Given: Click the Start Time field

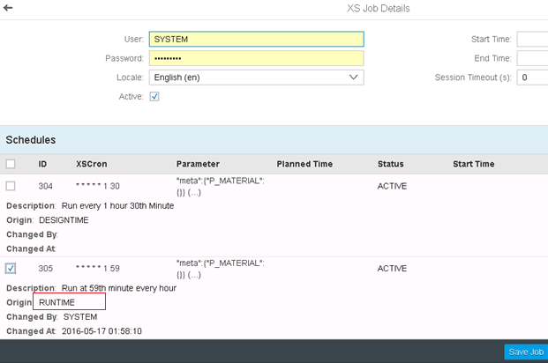Looking at the screenshot, I should [x=532, y=39].
